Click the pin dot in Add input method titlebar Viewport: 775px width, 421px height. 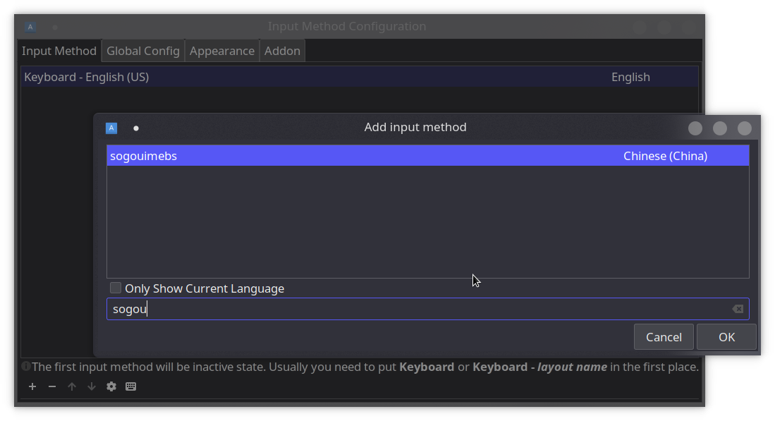[x=136, y=128]
